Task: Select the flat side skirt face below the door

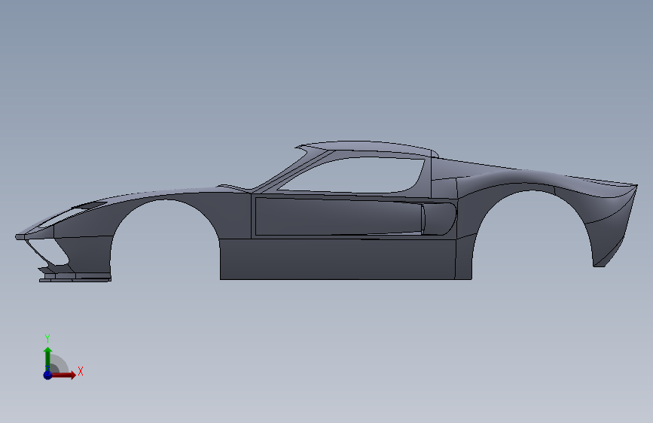Action: (x=337, y=258)
